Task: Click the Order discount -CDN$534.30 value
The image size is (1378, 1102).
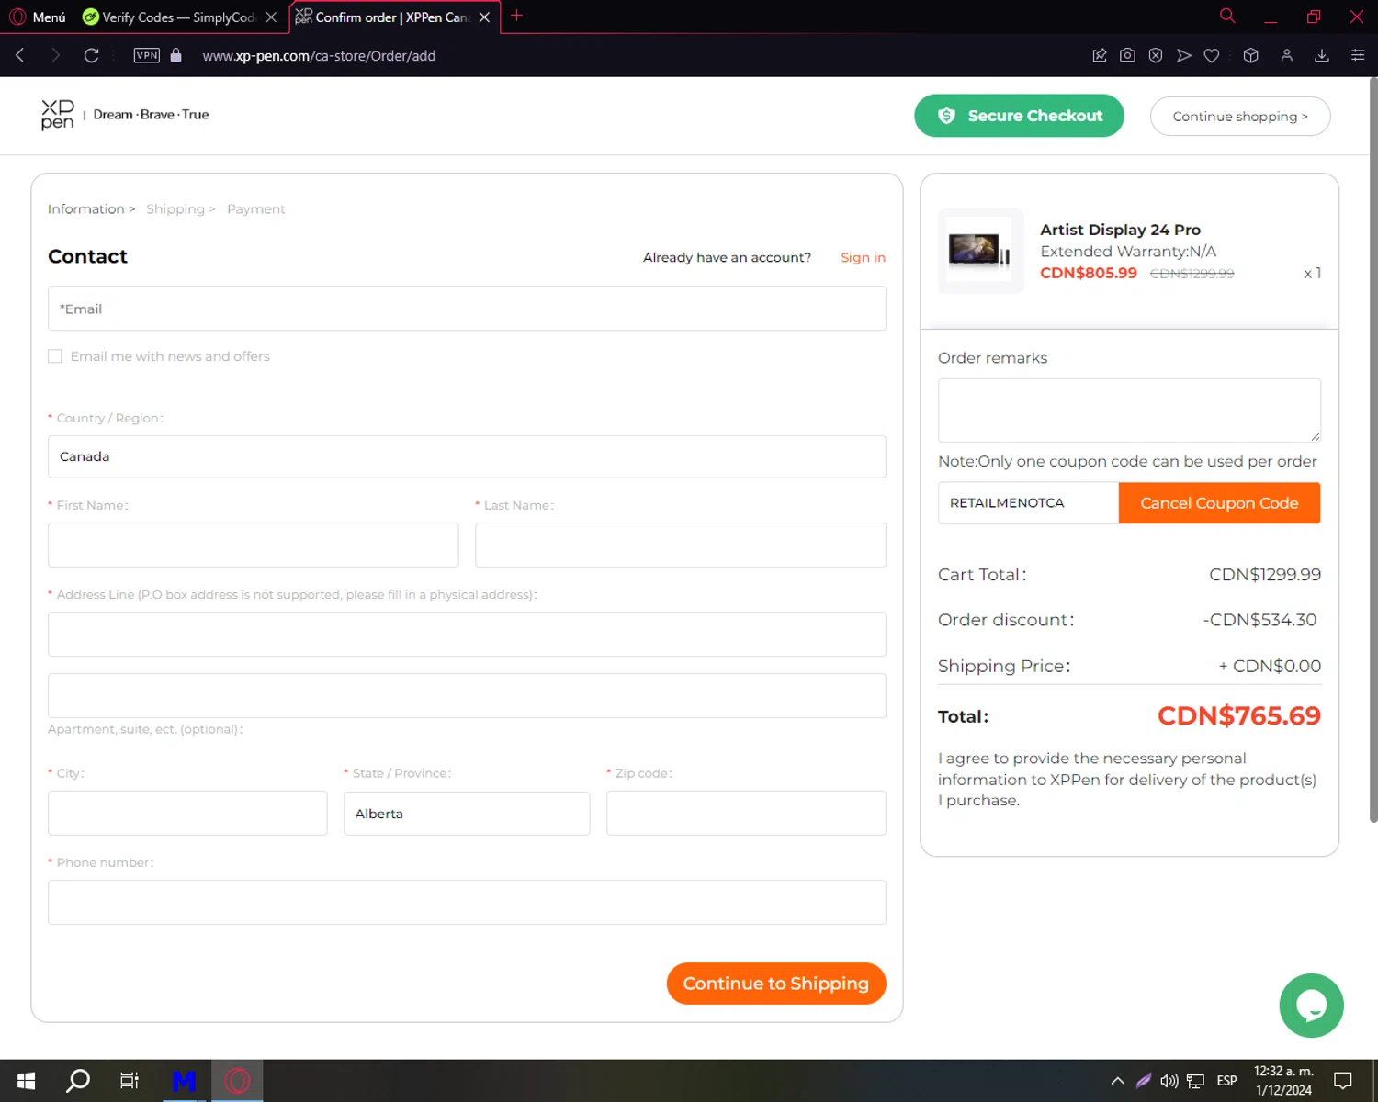Action: click(x=1259, y=620)
